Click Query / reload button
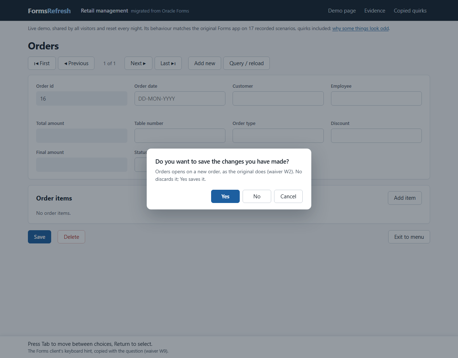This screenshot has width=458, height=358. (247, 63)
